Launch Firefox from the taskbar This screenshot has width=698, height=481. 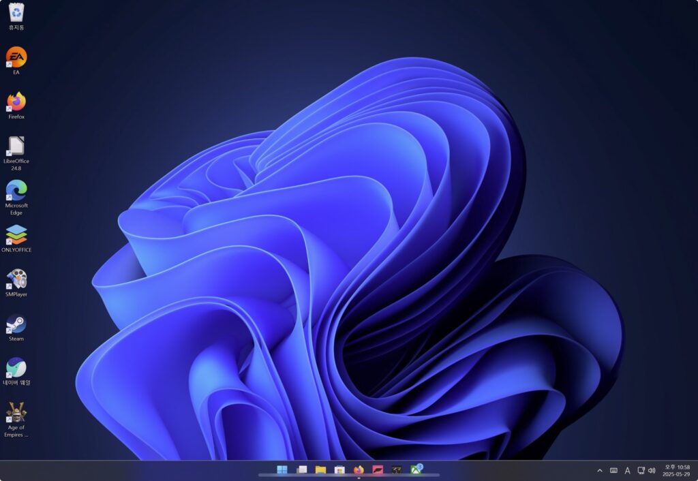[359, 470]
